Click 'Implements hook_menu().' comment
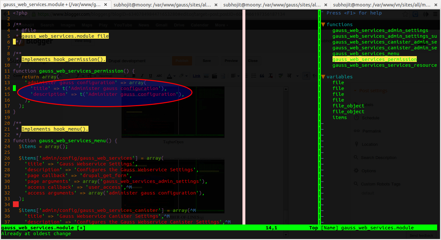 (x=55, y=129)
